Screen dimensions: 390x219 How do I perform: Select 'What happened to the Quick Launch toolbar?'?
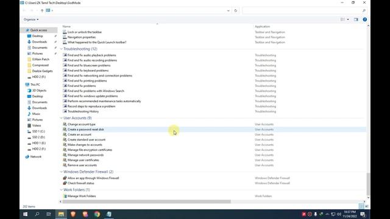tap(97, 42)
